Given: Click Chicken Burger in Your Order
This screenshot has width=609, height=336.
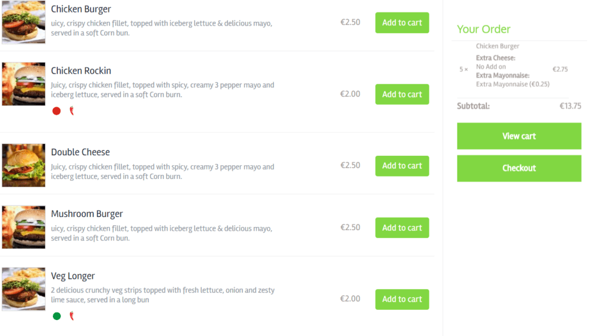Looking at the screenshot, I should click(498, 46).
